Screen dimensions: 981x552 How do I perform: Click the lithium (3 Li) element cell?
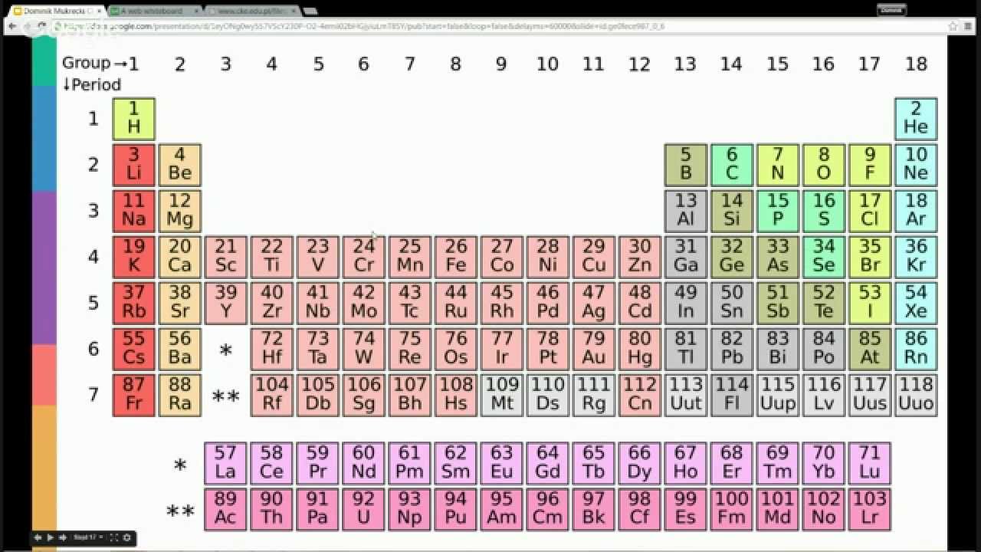coord(134,165)
